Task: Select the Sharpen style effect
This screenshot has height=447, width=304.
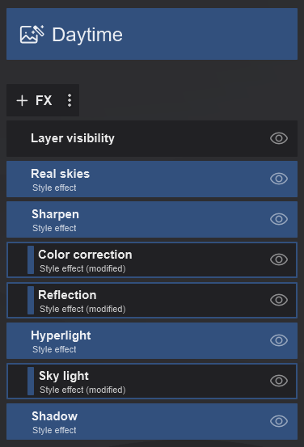Action: pos(152,220)
